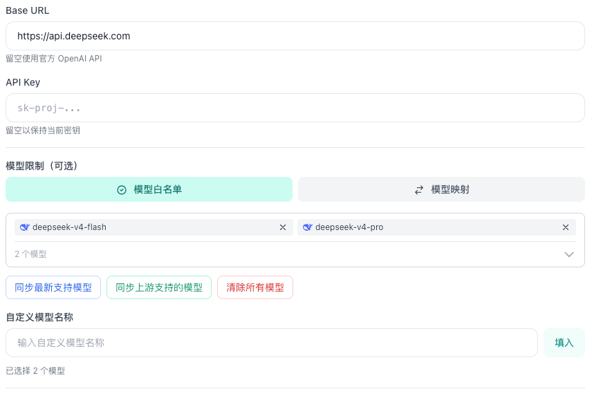Focus the 自定义模型名称 input field
Screen dimensions: 592x400
point(272,343)
